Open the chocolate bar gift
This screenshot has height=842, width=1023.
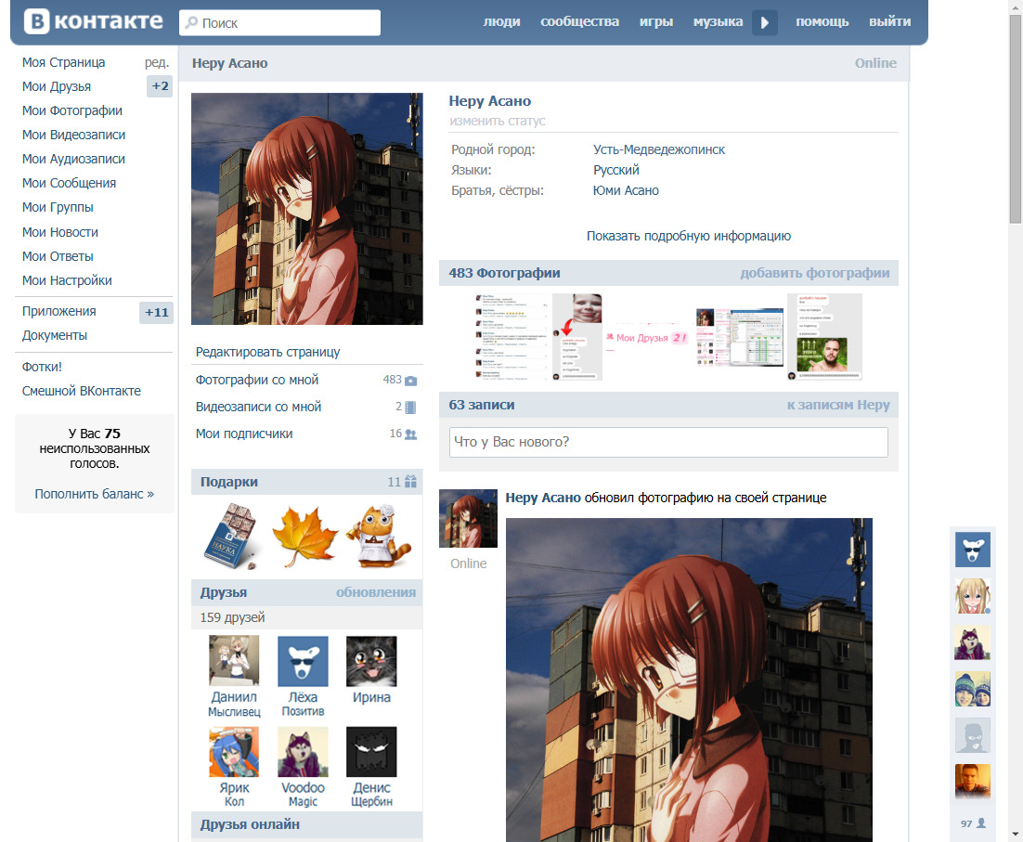click(230, 537)
